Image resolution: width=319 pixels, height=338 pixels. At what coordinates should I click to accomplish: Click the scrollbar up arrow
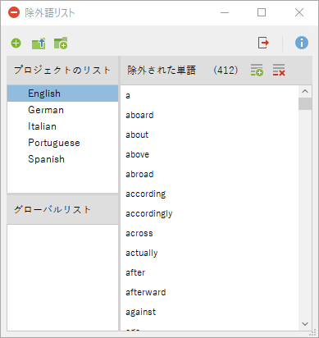click(305, 92)
